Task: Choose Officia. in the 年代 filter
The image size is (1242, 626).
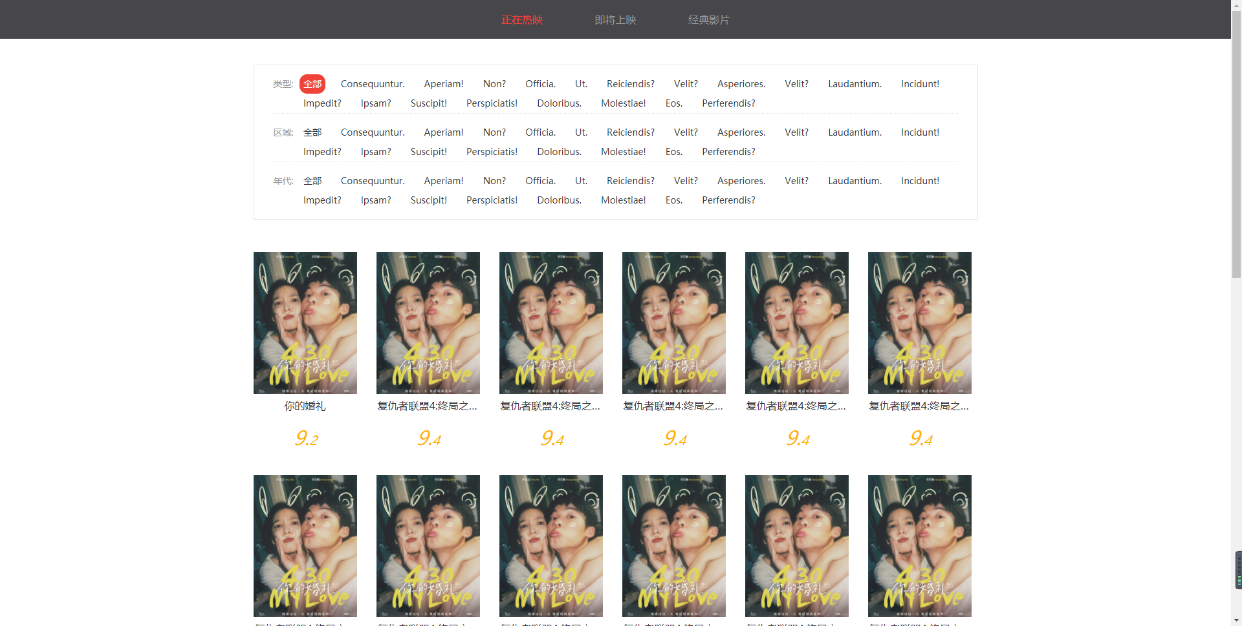Action: click(540, 181)
